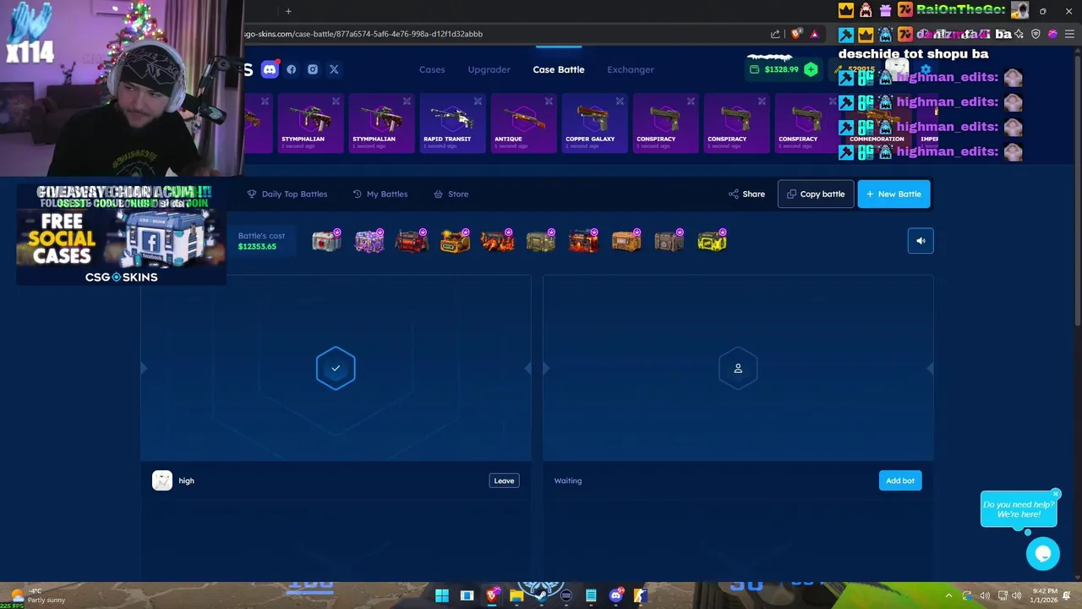Open a new browser tab with plus
Image resolution: width=1082 pixels, height=609 pixels.
coord(288,11)
